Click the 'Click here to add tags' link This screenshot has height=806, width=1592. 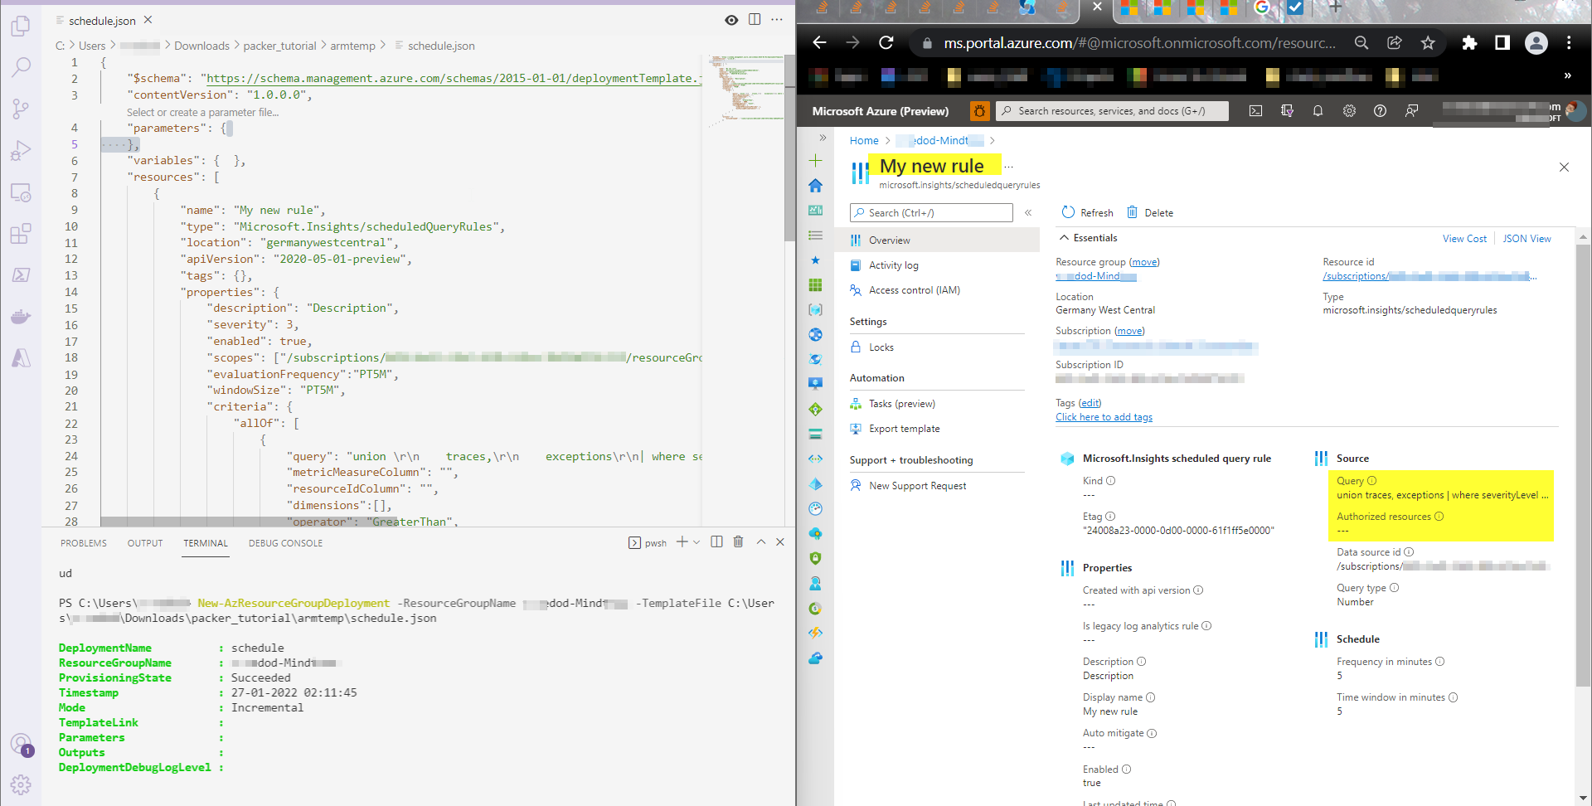pyautogui.click(x=1104, y=417)
